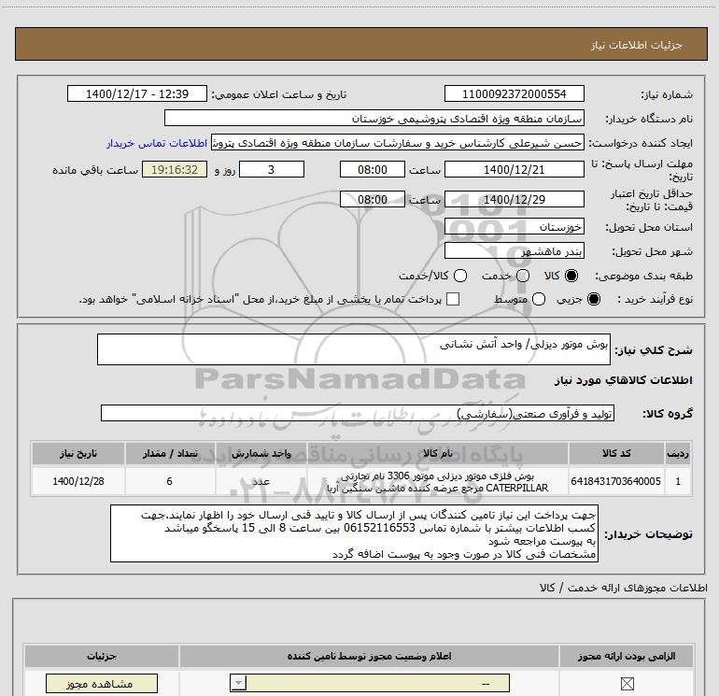Click the اطلاعات مجوزهای ارائه خدمت / کالا heading
This screenshot has width=719, height=696.
click(623, 588)
